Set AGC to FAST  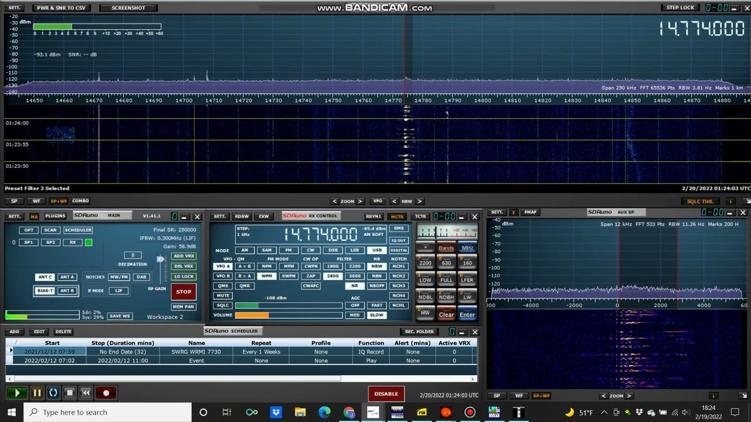point(377,305)
